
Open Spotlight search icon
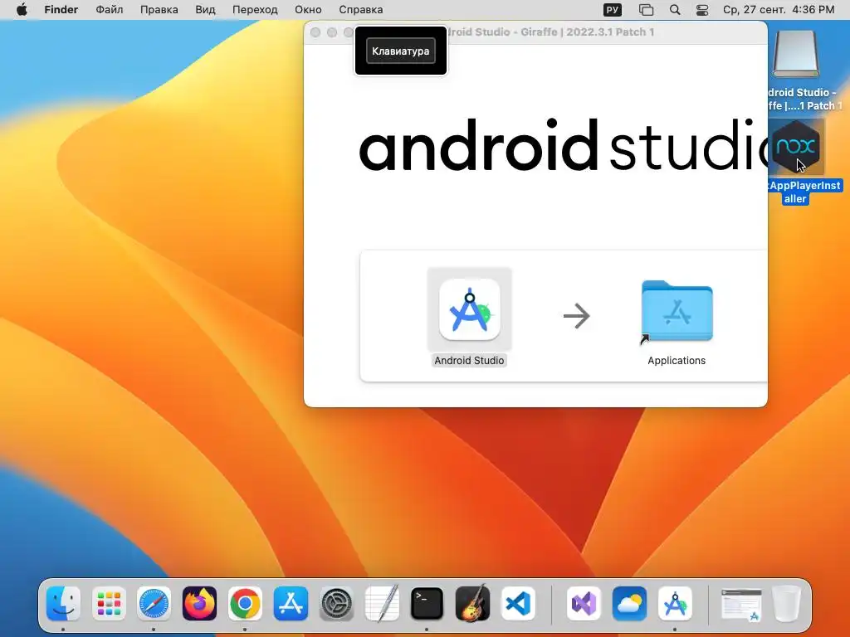675,10
